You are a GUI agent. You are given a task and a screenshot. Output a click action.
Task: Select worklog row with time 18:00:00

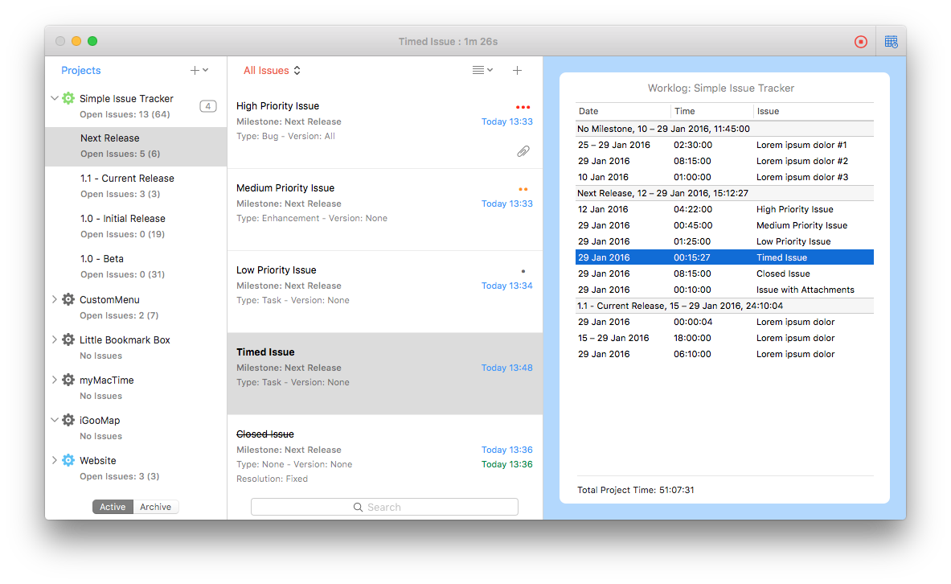click(724, 338)
